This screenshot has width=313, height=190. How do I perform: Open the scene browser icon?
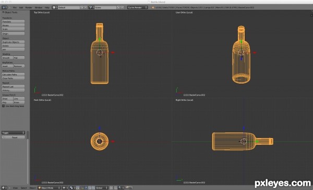coord(91,7)
